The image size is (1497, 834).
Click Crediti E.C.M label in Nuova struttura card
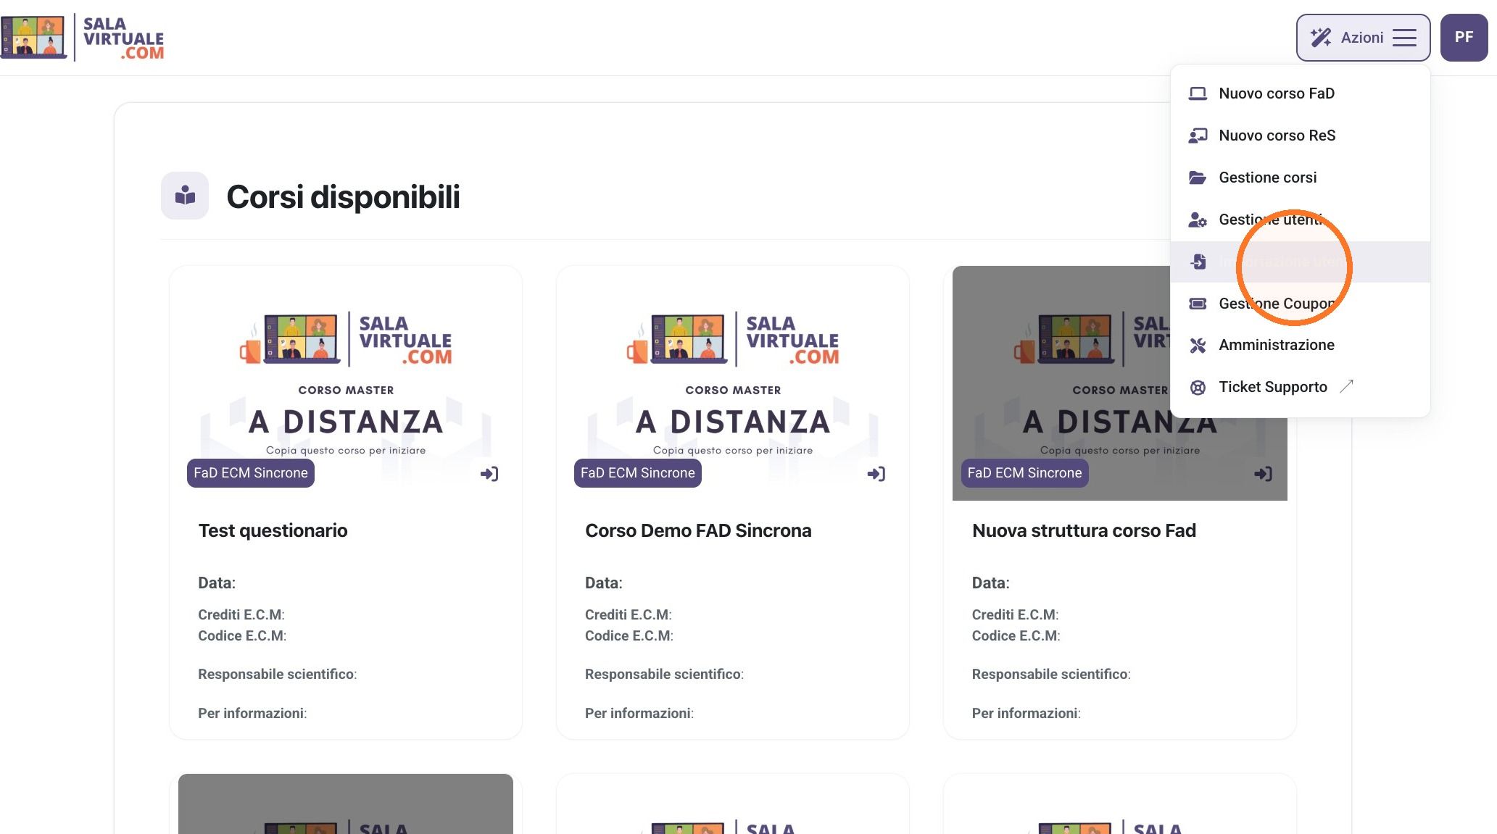1015,615
